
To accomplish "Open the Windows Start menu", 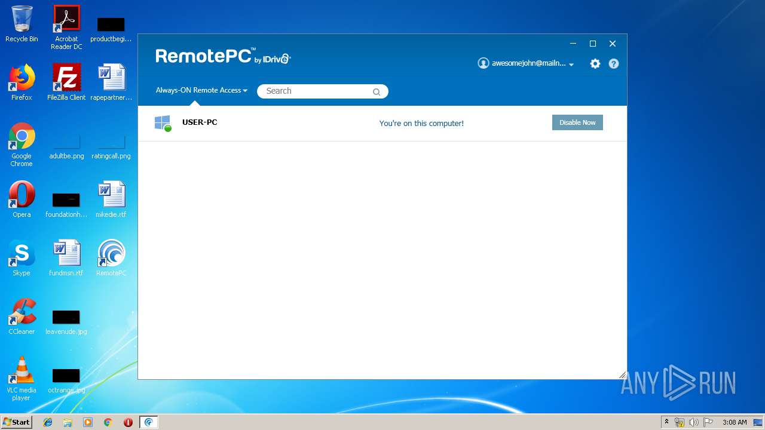I will 17,422.
